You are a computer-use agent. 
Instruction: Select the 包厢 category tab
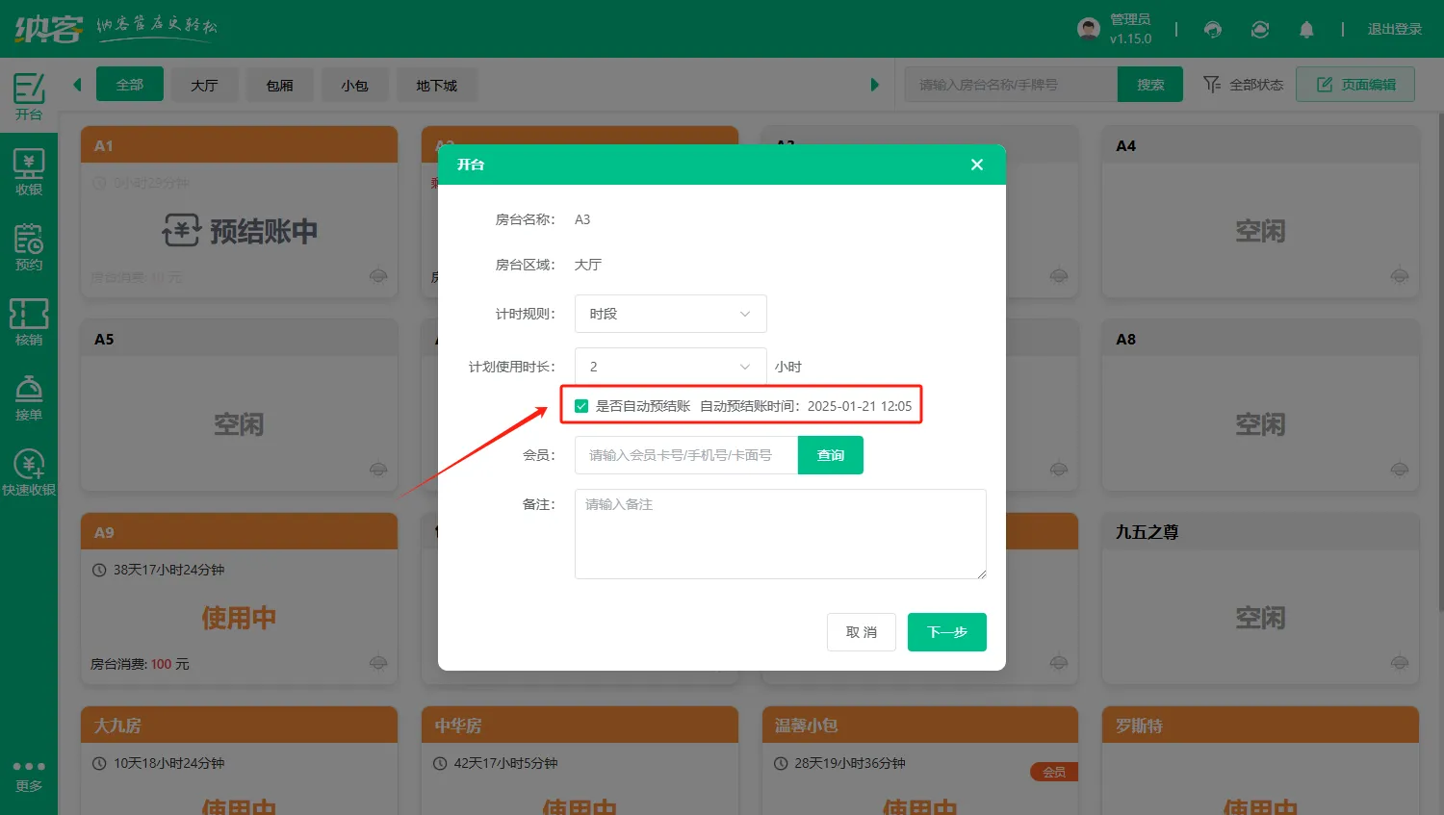(279, 86)
